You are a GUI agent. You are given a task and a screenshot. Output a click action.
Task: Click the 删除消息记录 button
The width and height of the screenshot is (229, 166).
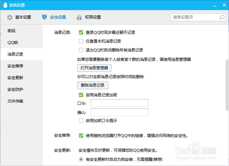click(93, 85)
